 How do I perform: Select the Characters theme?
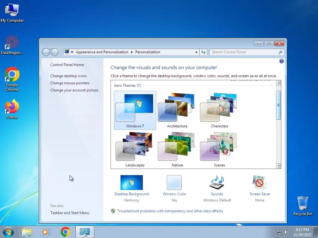[x=220, y=110]
